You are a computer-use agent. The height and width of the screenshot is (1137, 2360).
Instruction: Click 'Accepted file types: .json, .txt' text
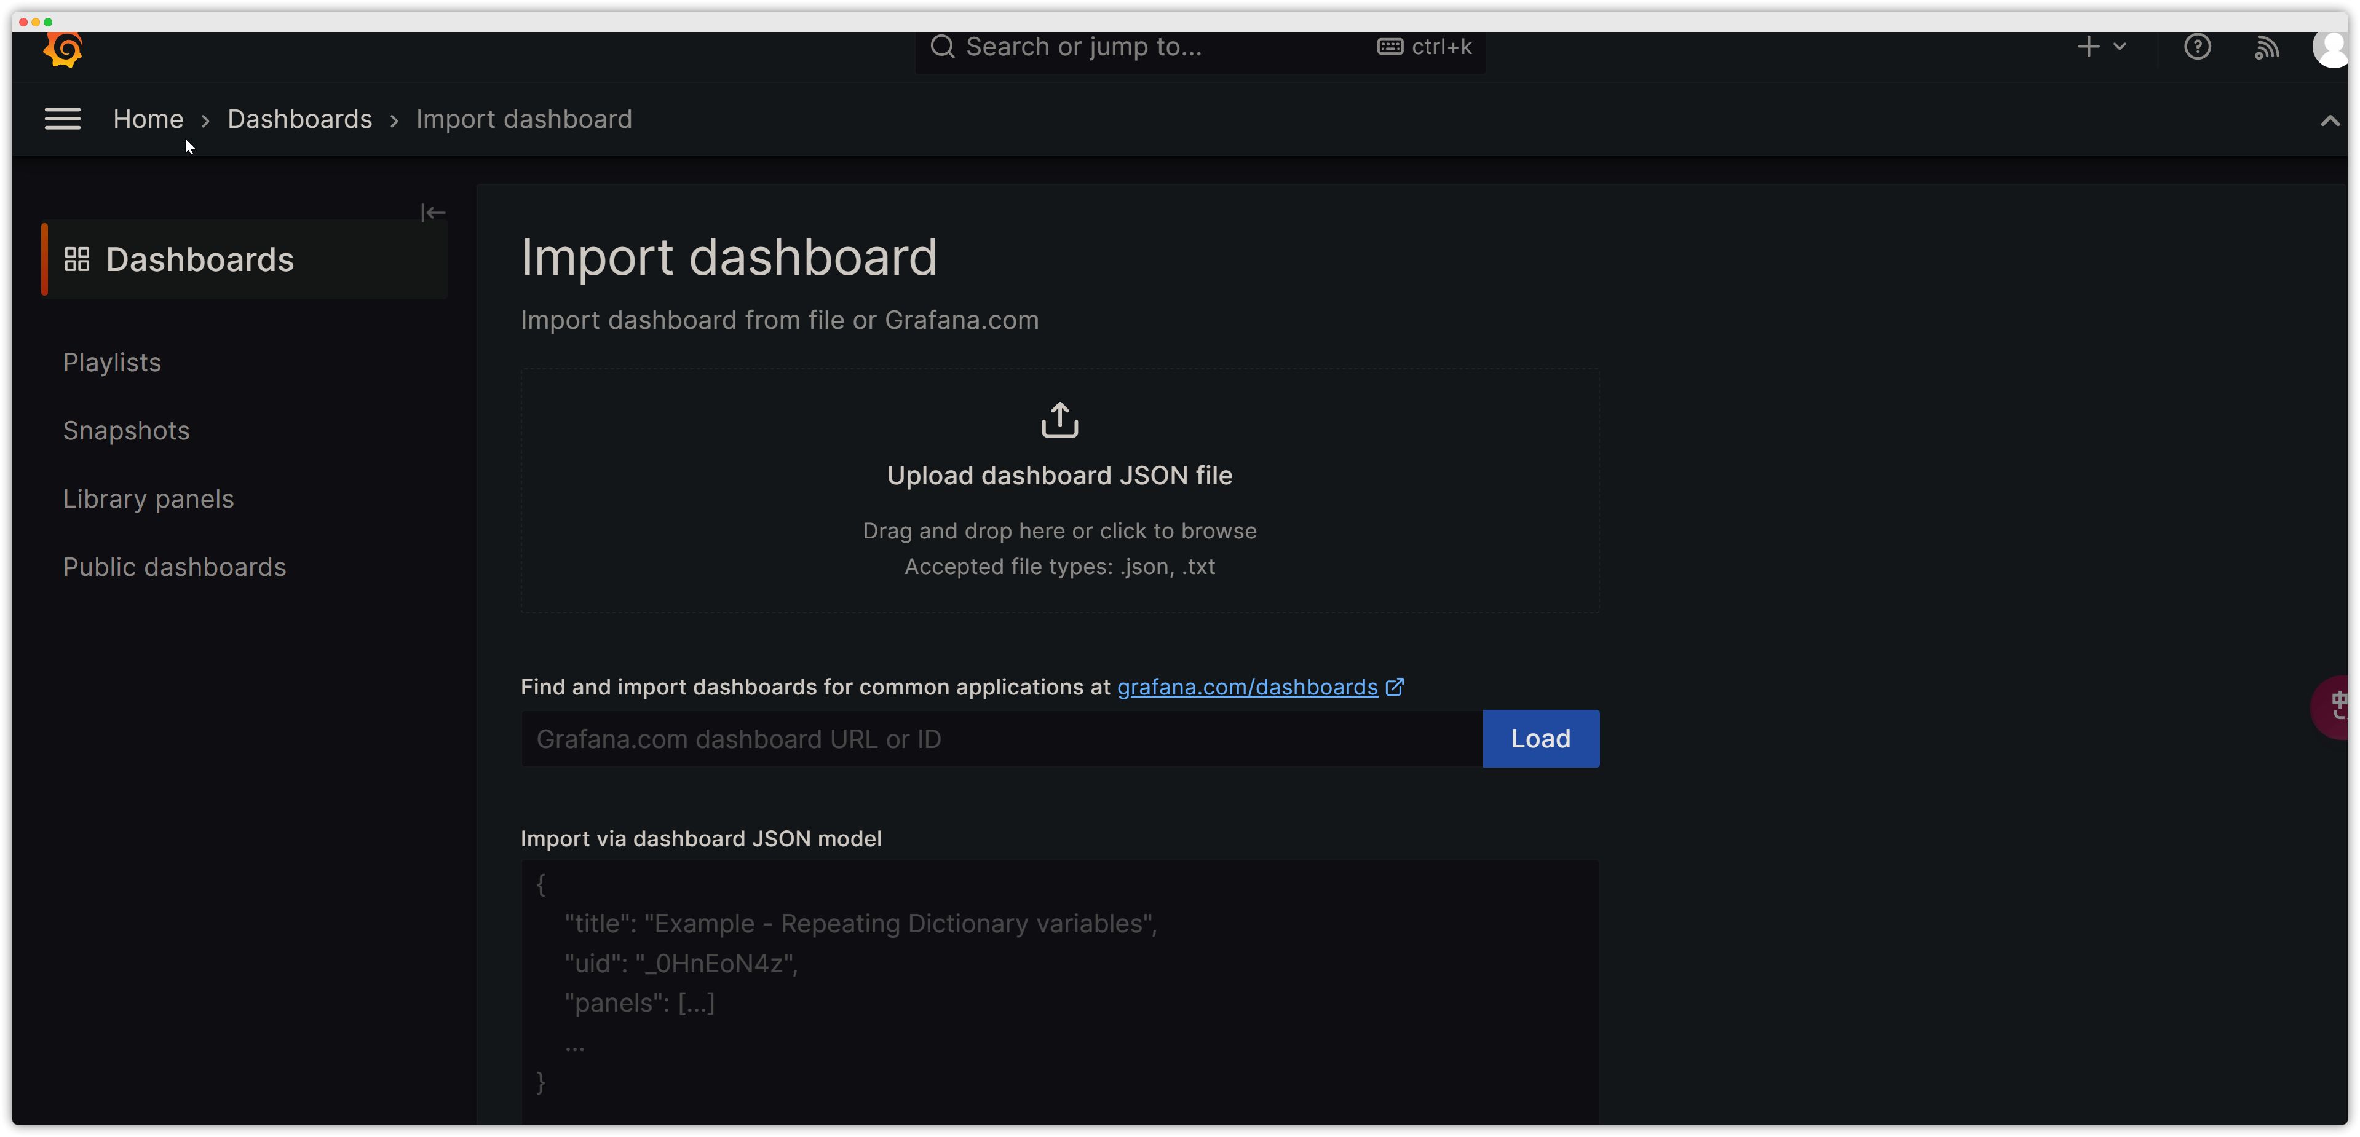click(x=1060, y=567)
